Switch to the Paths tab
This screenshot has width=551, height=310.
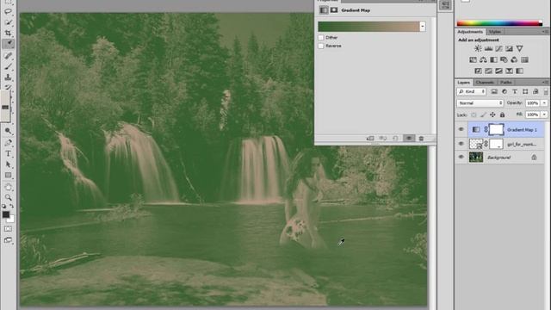click(x=505, y=83)
